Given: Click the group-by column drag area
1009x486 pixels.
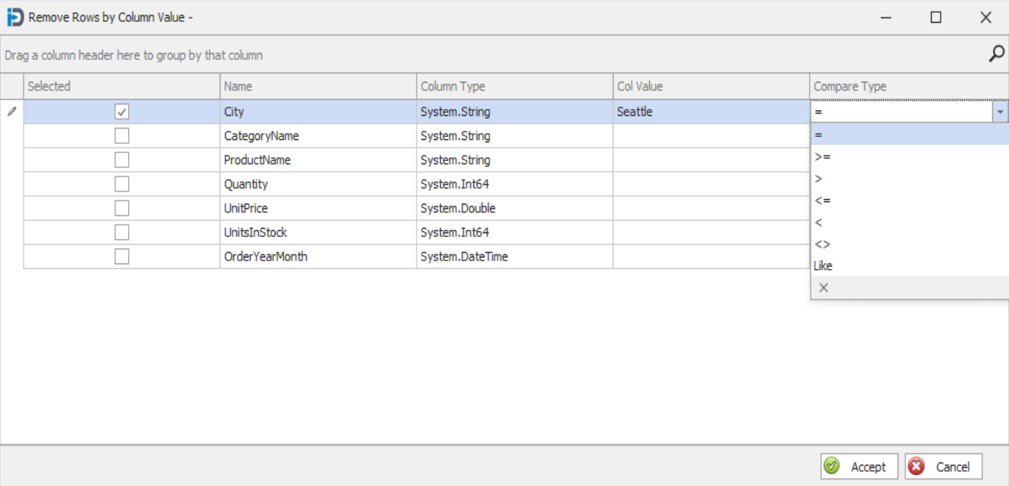Looking at the screenshot, I should (x=303, y=55).
